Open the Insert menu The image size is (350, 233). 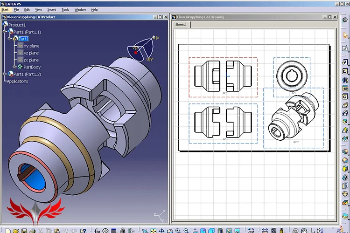coord(51,10)
